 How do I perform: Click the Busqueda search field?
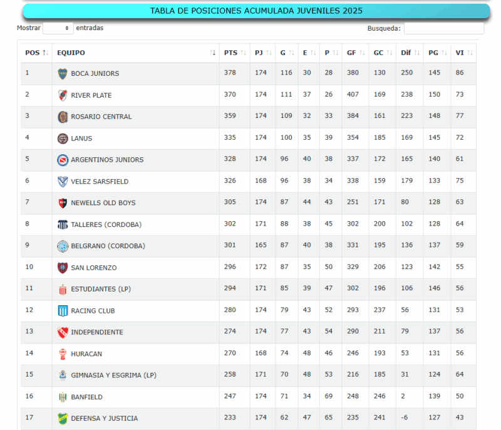[443, 28]
